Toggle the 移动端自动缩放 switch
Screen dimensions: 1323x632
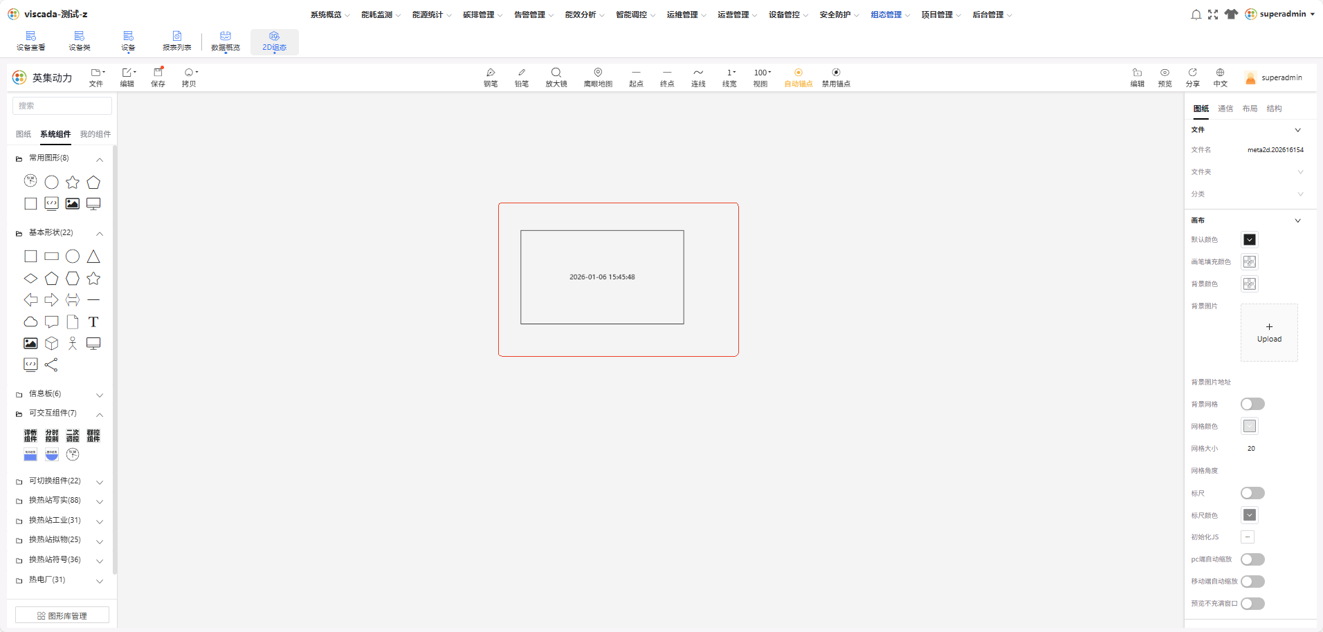click(x=1252, y=582)
